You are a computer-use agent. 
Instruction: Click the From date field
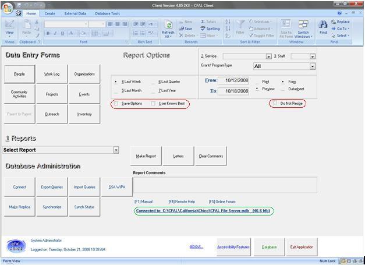[233, 80]
